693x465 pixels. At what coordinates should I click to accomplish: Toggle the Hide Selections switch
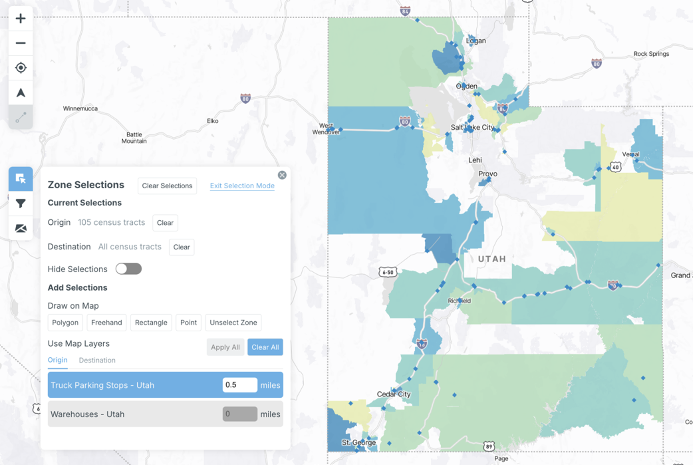[x=128, y=269]
